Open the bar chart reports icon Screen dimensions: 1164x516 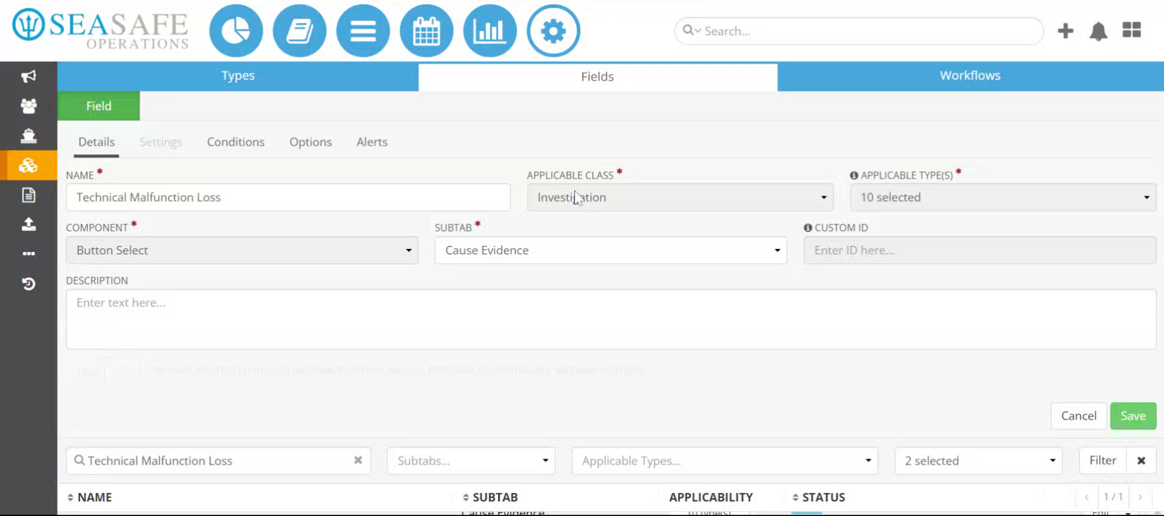pos(490,31)
